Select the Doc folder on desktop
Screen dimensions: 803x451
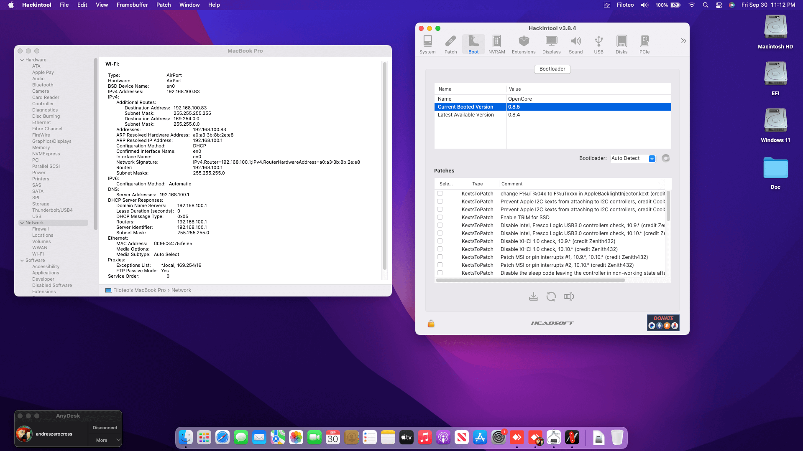[x=775, y=172]
